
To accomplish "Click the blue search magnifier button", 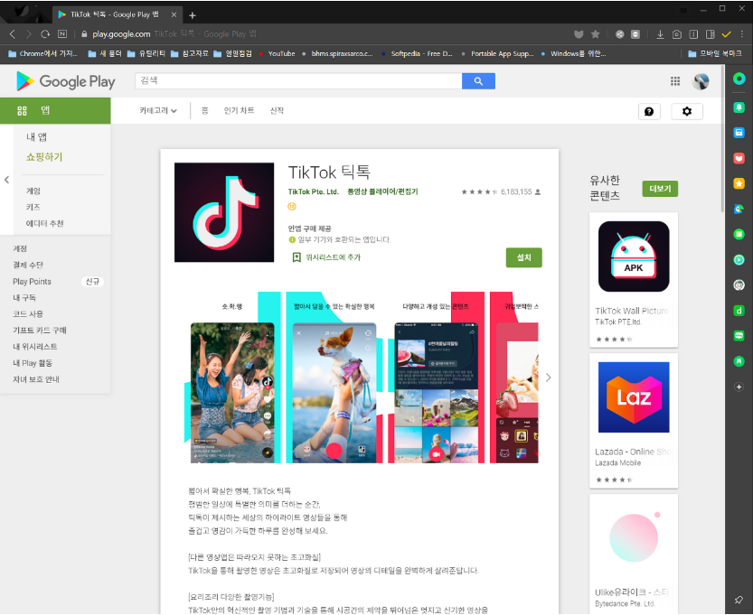I will [478, 81].
